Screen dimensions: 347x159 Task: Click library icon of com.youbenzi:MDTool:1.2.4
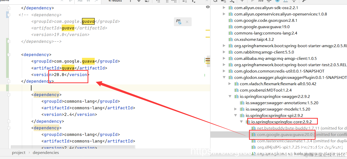click(x=236, y=90)
